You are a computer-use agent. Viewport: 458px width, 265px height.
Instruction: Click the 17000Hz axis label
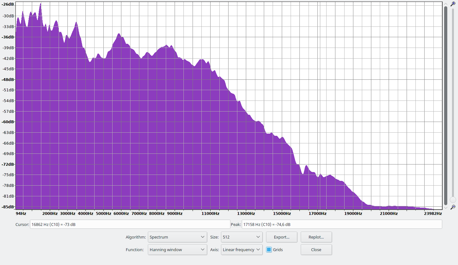[x=317, y=213]
